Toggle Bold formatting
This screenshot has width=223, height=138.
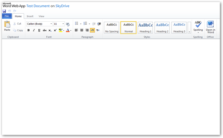click(29, 30)
